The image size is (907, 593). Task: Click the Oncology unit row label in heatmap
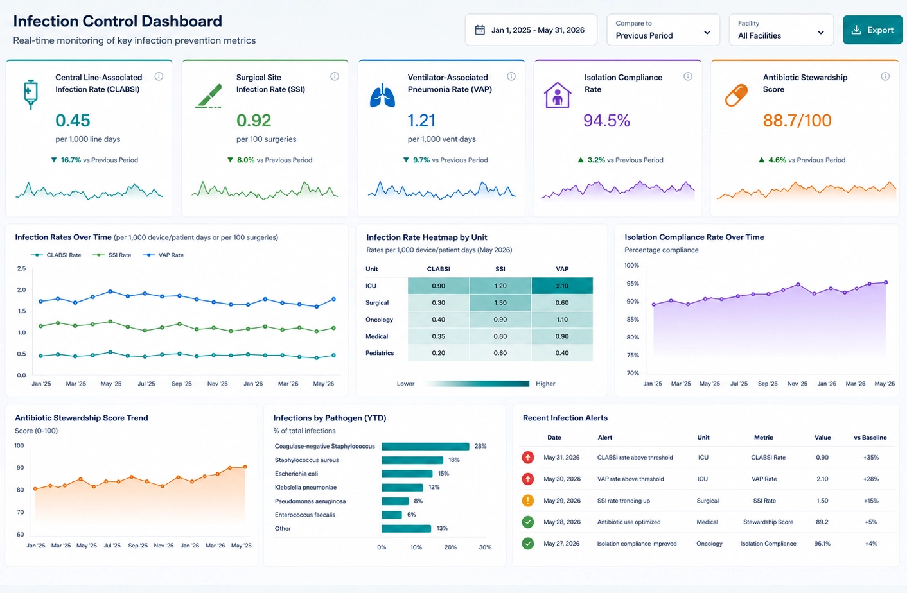pos(379,320)
